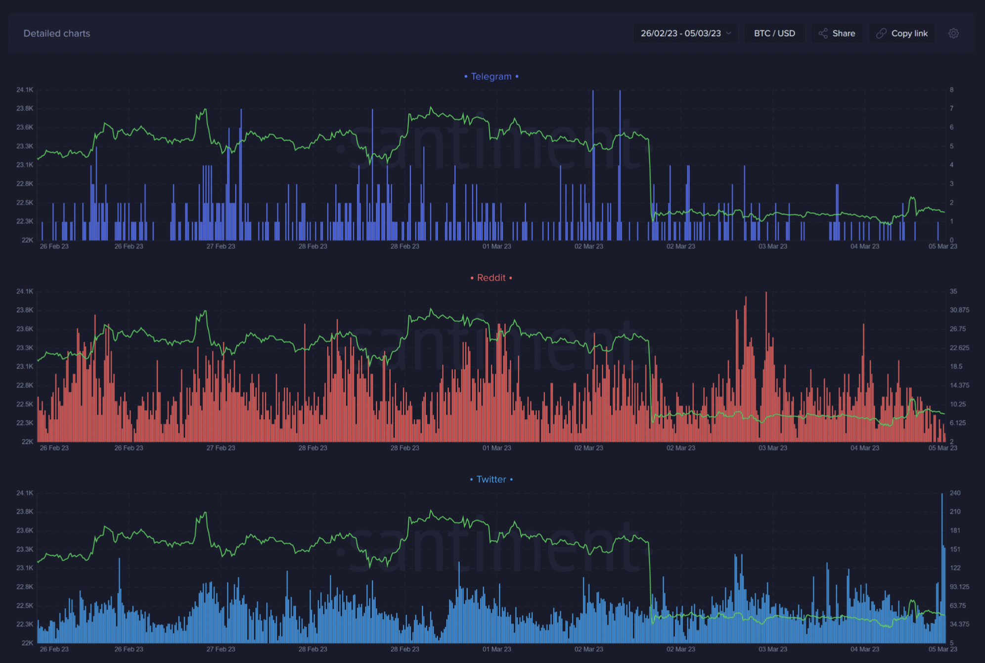The height and width of the screenshot is (663, 985).
Task: Click the 05 Mar 23 label under Telegram chart
Action: pyautogui.click(x=943, y=246)
